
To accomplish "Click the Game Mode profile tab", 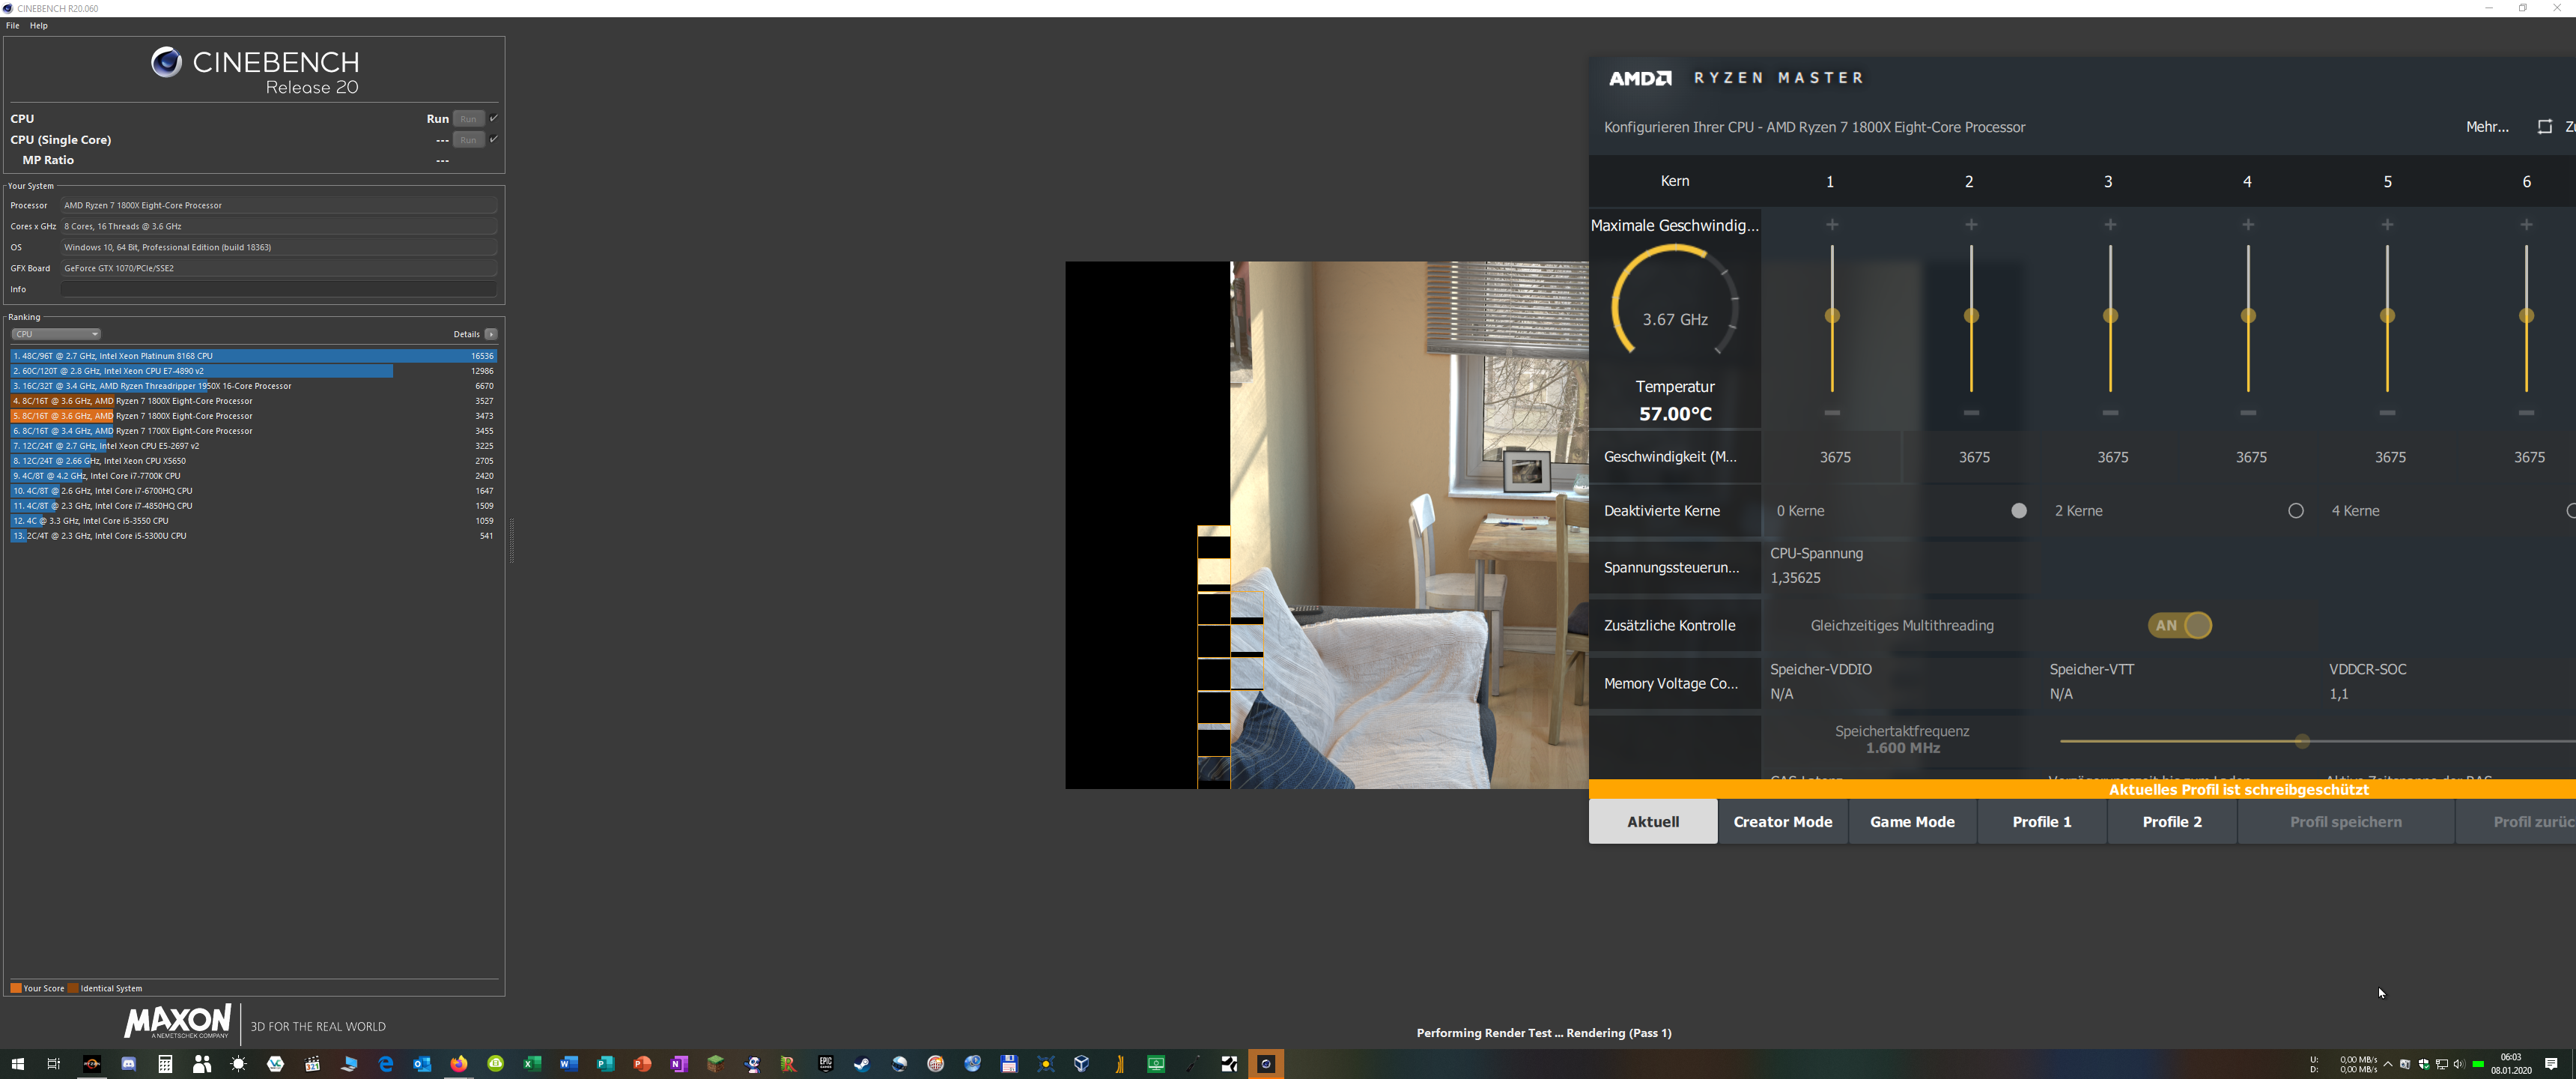I will coord(1912,822).
